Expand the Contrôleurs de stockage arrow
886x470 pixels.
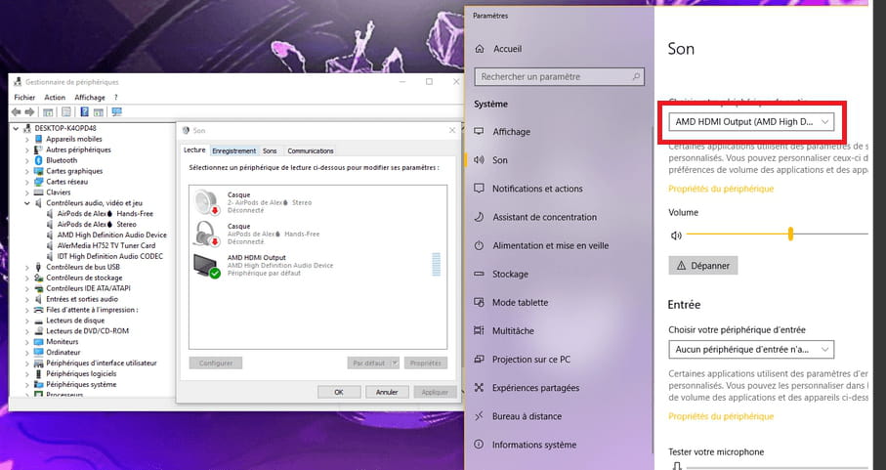[27, 278]
